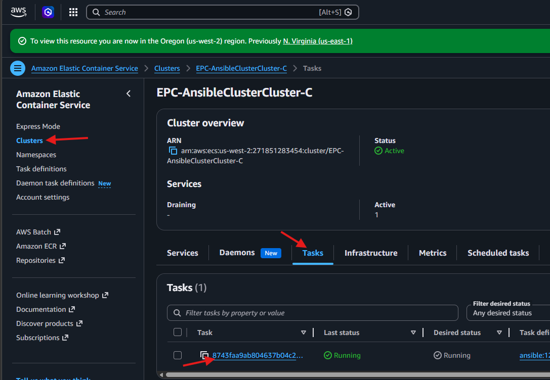Click the New badge beside Daemon task definitions
The width and height of the screenshot is (550, 380).
[x=105, y=183]
